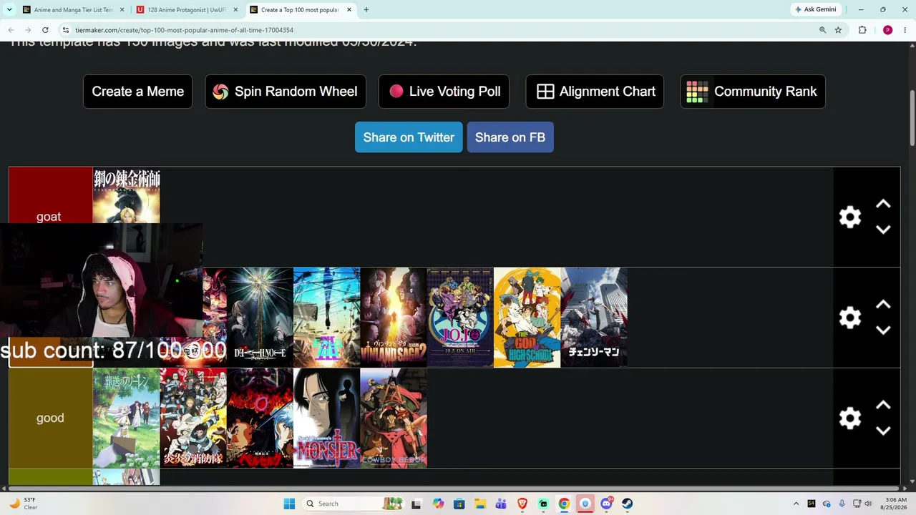Click the Create a Meme button
The image size is (916, 515).
click(x=137, y=92)
